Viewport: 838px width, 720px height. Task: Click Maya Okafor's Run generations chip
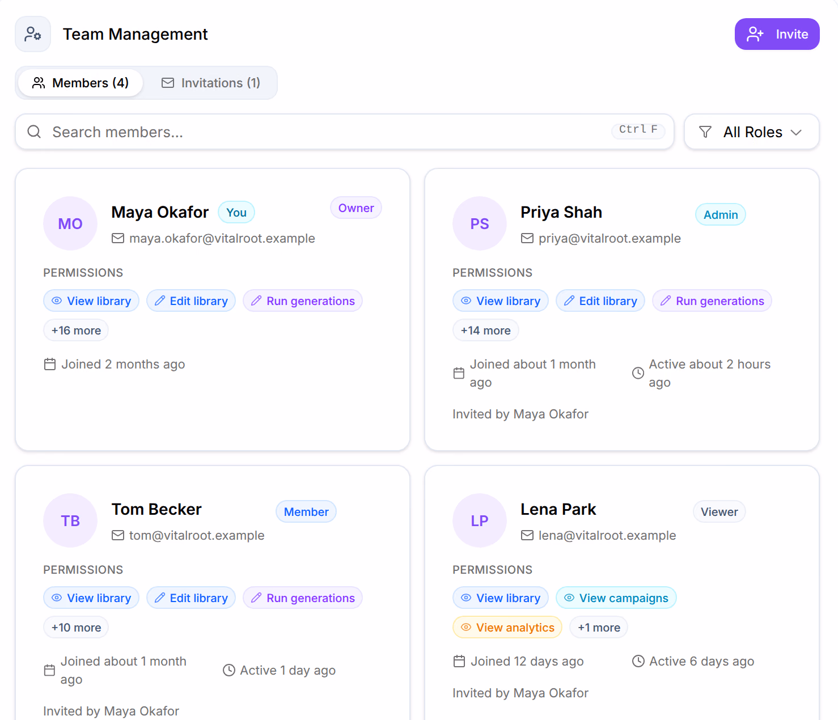(303, 301)
